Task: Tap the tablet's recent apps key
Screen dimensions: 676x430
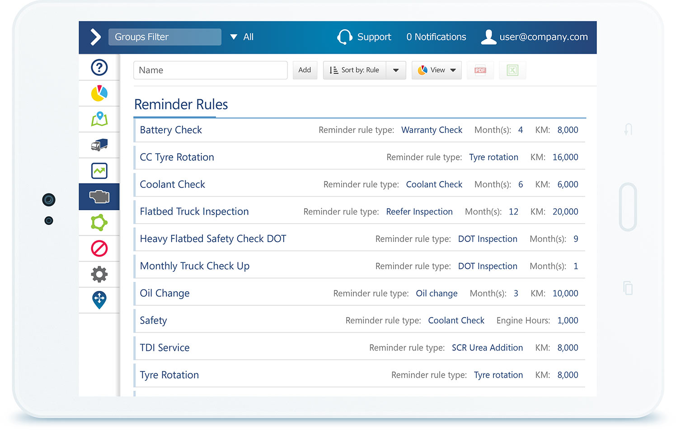Action: tap(628, 288)
